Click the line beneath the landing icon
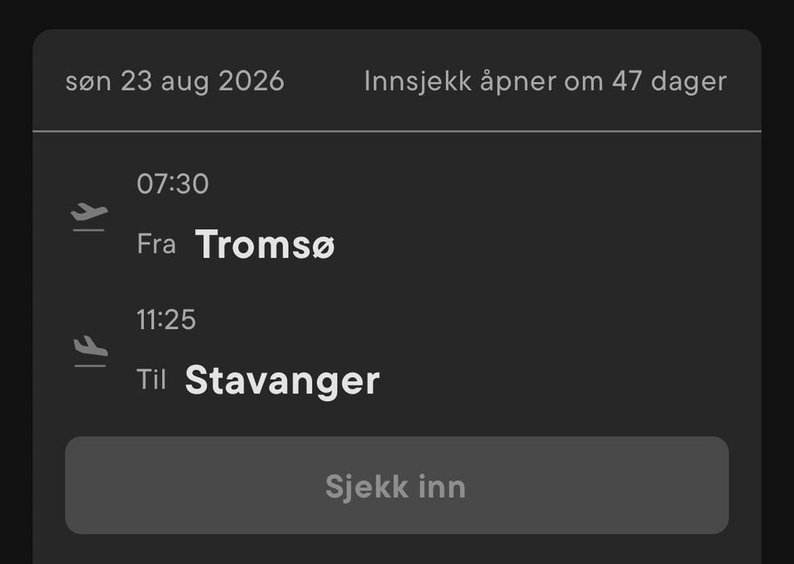 tap(90, 366)
